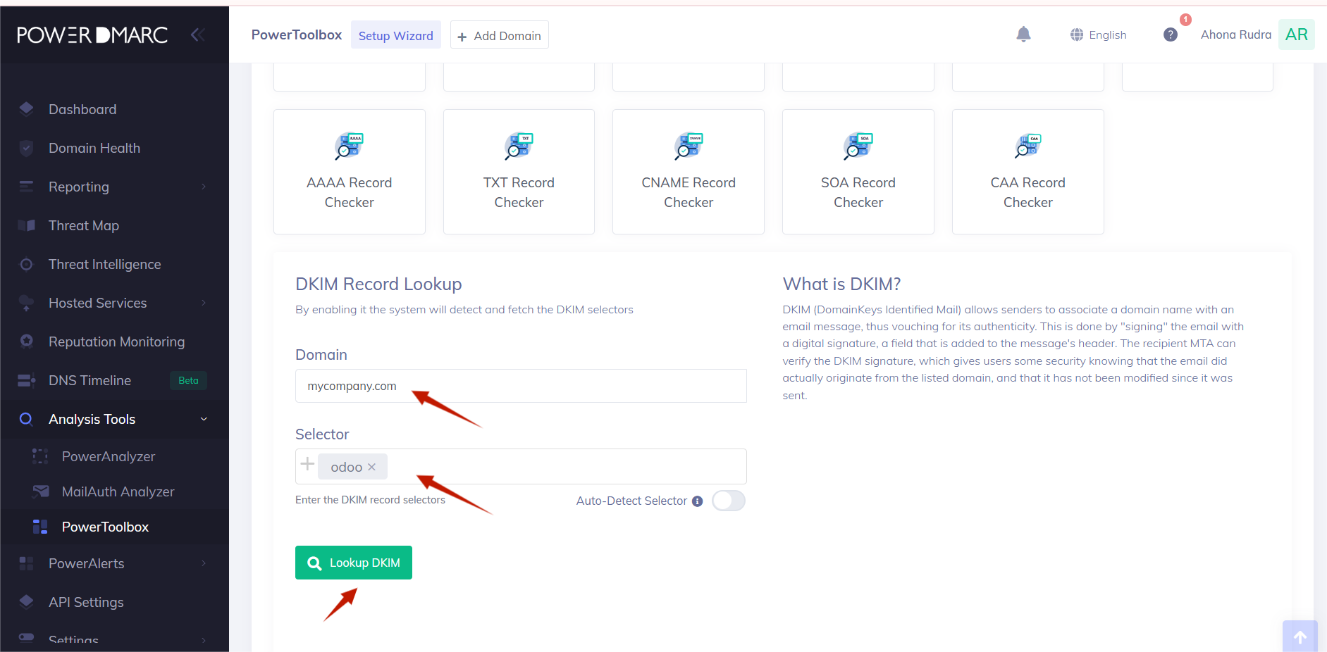
Task: Click the Domain input field
Action: tap(520, 386)
